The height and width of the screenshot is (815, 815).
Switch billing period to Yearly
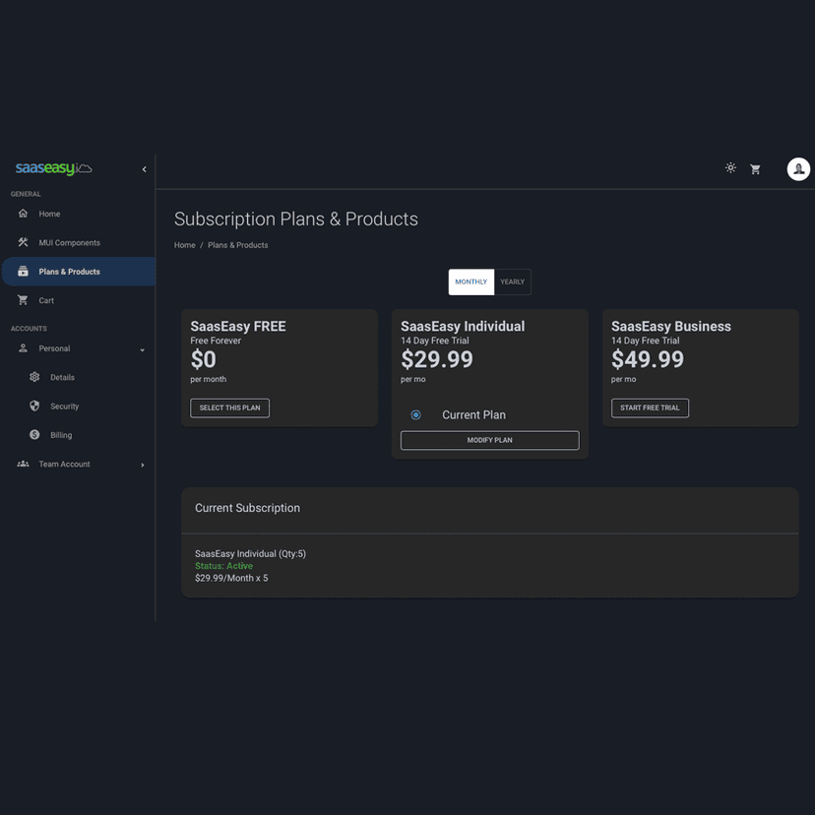point(512,282)
